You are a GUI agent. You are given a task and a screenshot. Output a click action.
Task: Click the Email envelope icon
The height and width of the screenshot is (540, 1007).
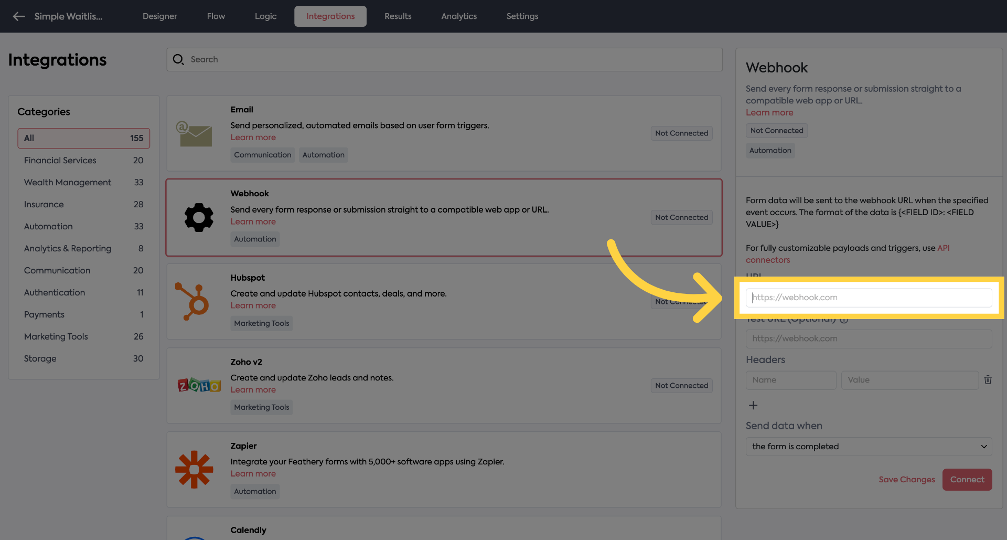[194, 134]
